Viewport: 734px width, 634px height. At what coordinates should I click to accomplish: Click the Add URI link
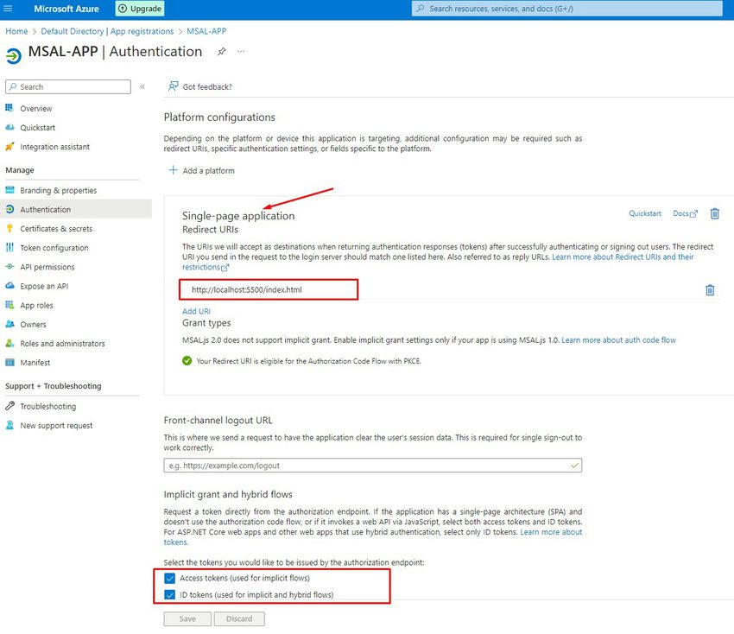[x=196, y=311]
